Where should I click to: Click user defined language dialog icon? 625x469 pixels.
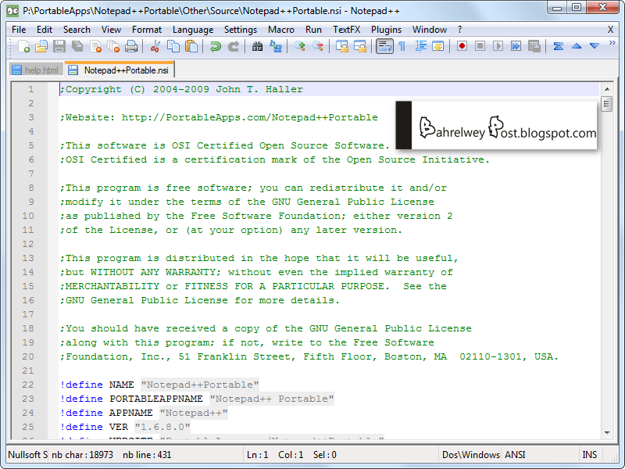[x=438, y=47]
